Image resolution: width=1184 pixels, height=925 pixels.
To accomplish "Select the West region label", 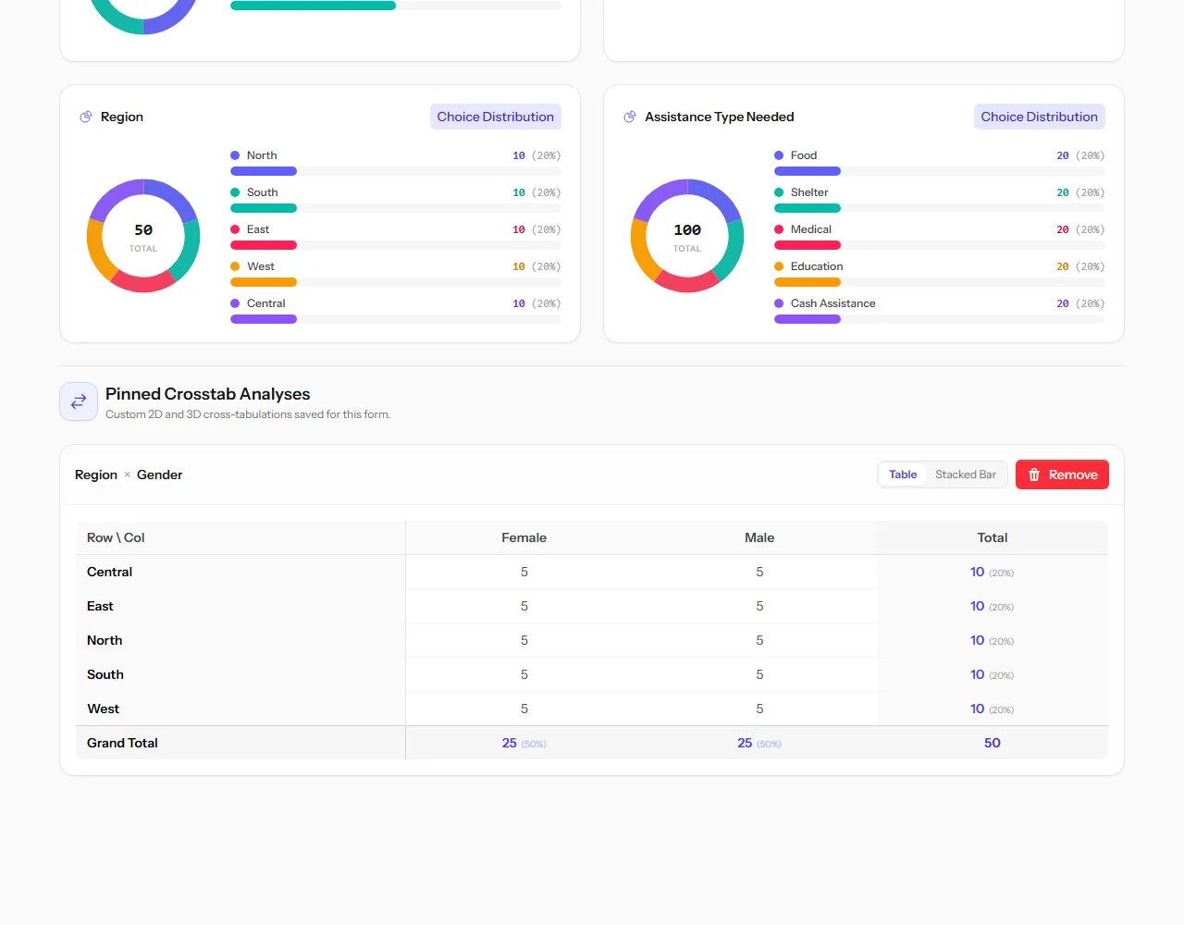I will tap(261, 266).
